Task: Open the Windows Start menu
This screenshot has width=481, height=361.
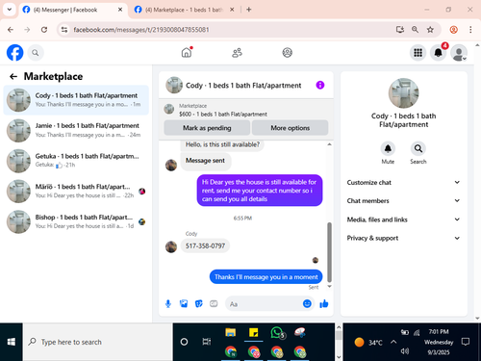Action: pyautogui.click(x=12, y=342)
